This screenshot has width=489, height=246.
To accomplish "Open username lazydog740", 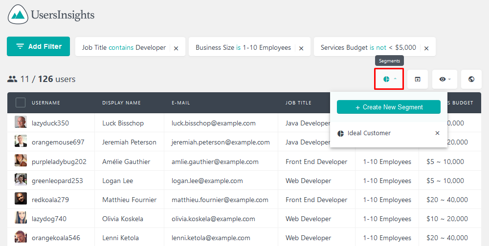I will pos(49,219).
